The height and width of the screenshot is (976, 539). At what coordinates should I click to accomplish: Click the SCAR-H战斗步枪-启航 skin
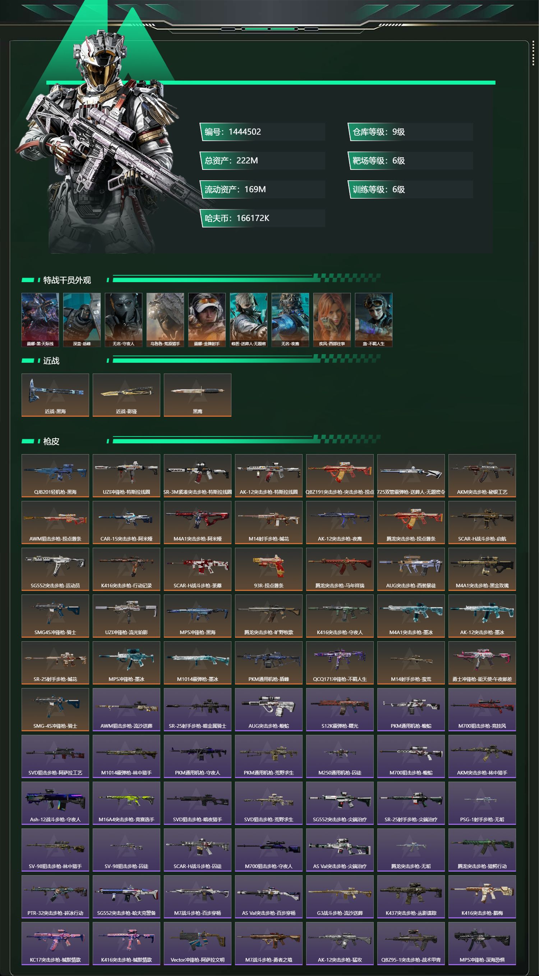tap(482, 523)
